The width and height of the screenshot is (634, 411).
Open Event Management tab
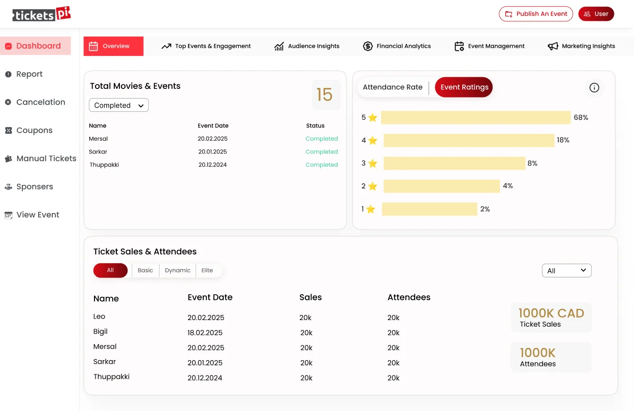coord(489,46)
